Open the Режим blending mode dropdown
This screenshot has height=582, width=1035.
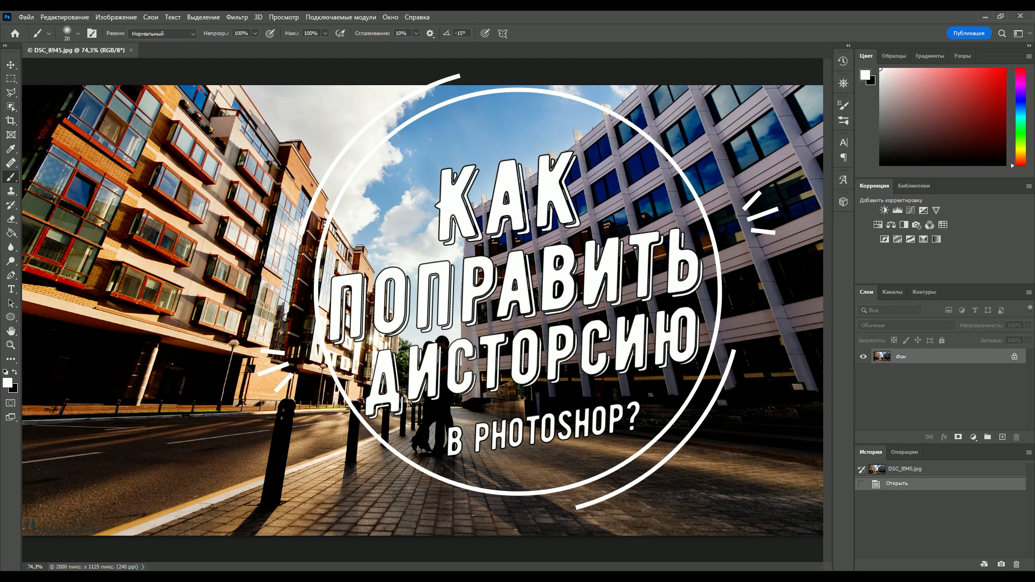pos(162,33)
